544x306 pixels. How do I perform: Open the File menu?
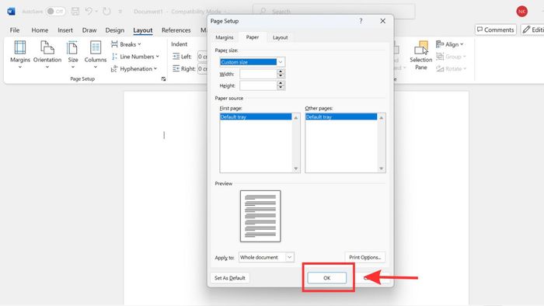[x=15, y=30]
